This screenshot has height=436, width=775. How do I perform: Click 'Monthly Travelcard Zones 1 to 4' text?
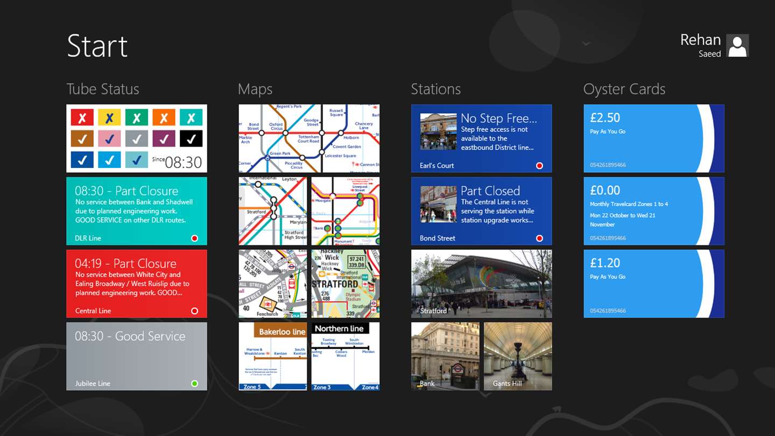click(x=629, y=204)
